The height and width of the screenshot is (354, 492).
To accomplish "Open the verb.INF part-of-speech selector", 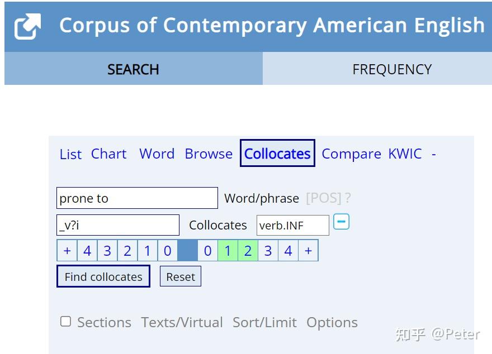I will coord(293,225).
